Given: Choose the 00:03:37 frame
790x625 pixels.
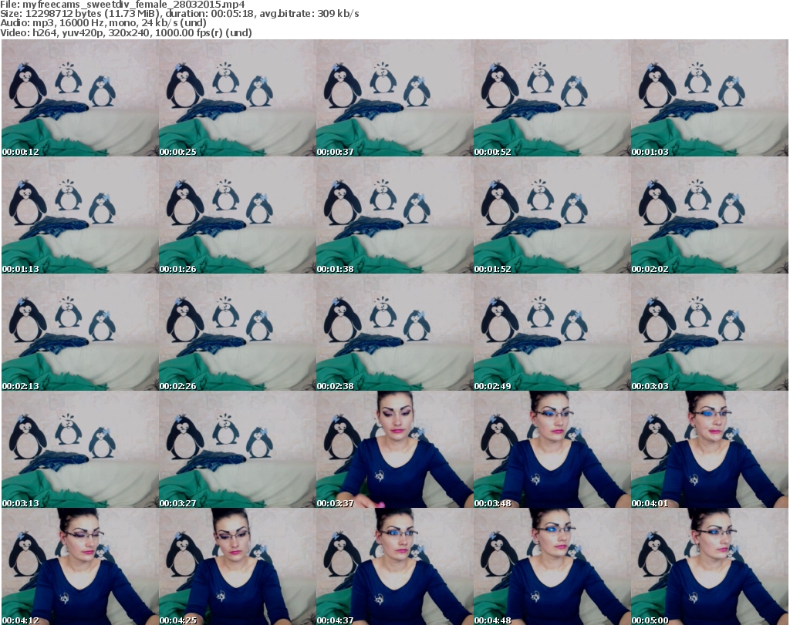Looking at the screenshot, I should 394,449.
